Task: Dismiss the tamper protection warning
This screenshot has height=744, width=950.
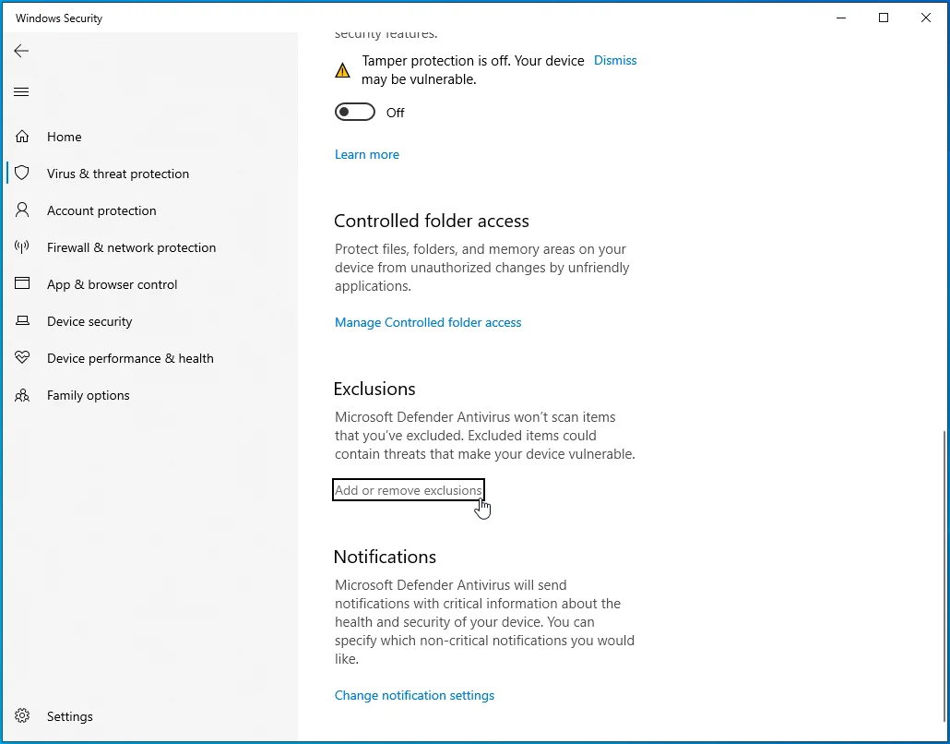Action: pos(615,61)
